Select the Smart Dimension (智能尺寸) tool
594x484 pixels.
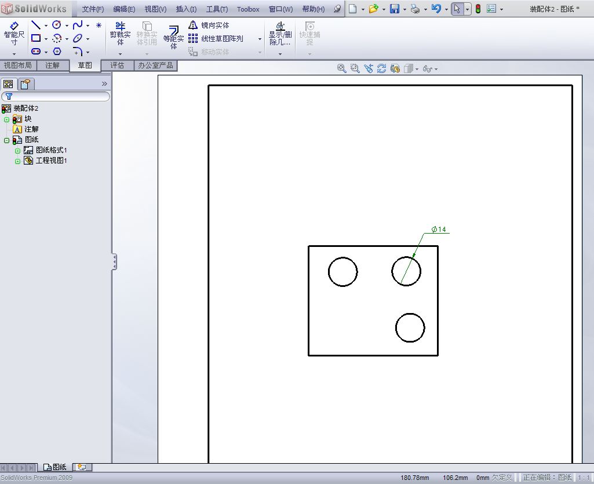(14, 34)
